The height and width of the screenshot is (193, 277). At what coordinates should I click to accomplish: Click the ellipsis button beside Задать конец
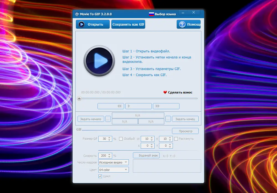pyautogui.click(x=168, y=119)
